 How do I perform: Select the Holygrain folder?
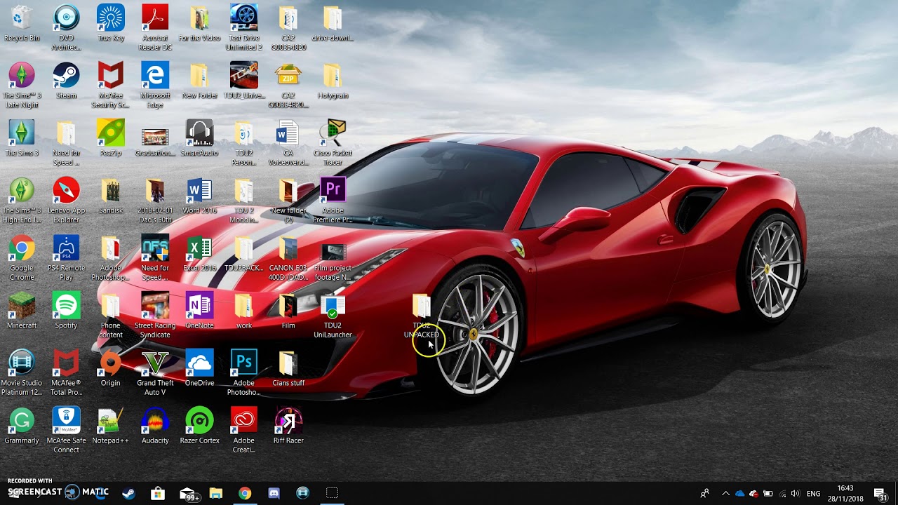[x=333, y=81]
